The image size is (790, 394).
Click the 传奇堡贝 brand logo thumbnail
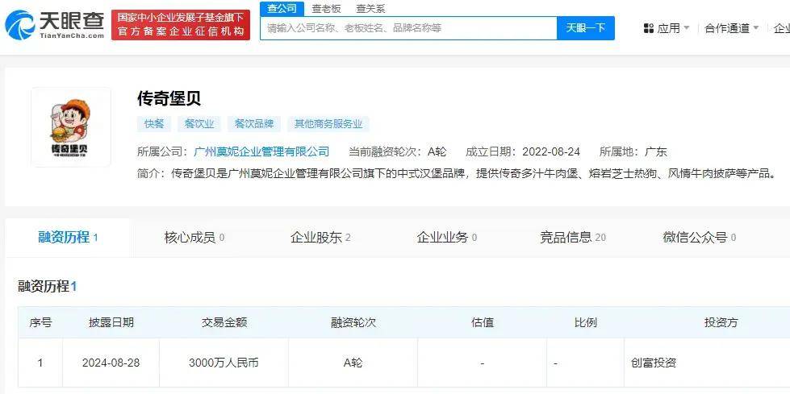[x=70, y=127]
